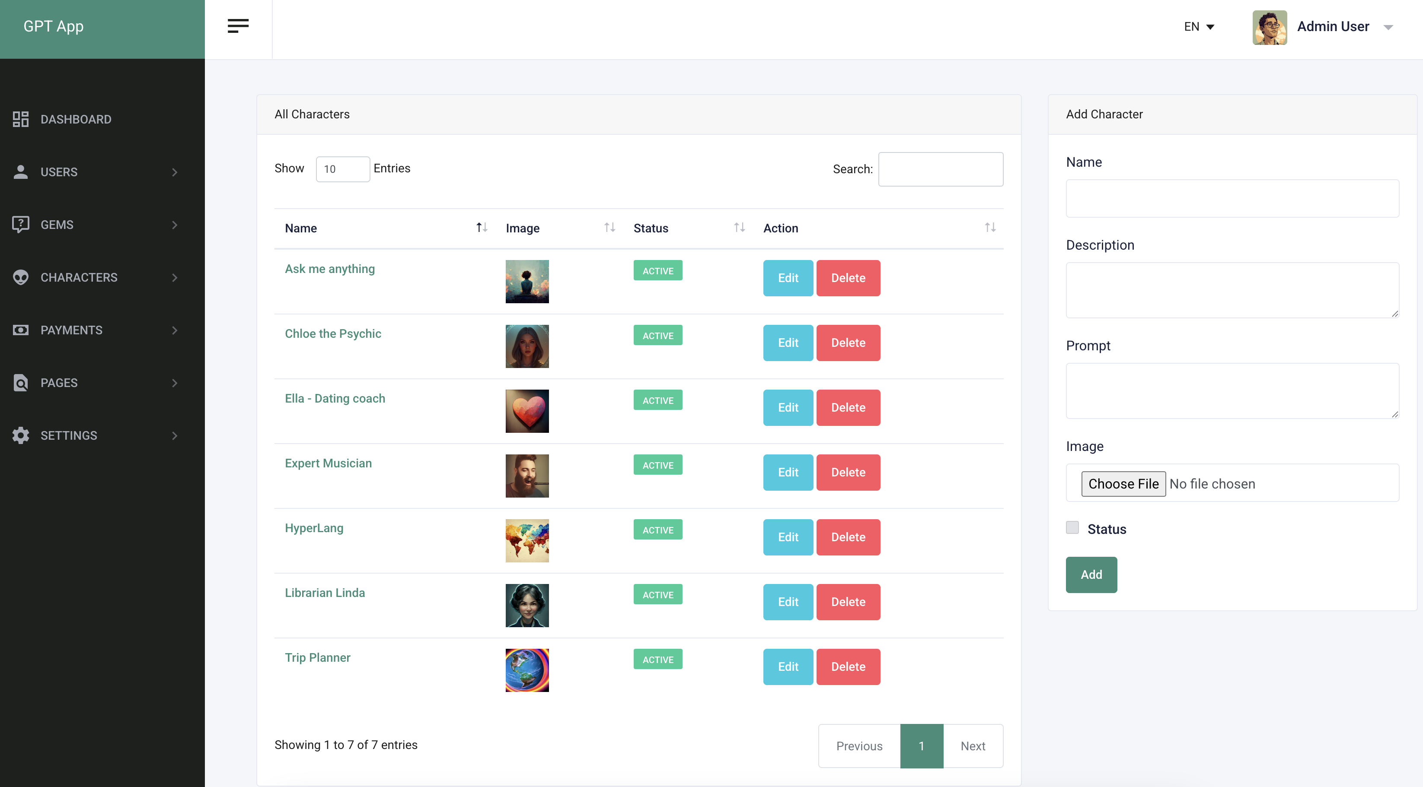The image size is (1423, 787).
Task: Click the Trip Planner globe thumbnail
Action: [x=527, y=670]
